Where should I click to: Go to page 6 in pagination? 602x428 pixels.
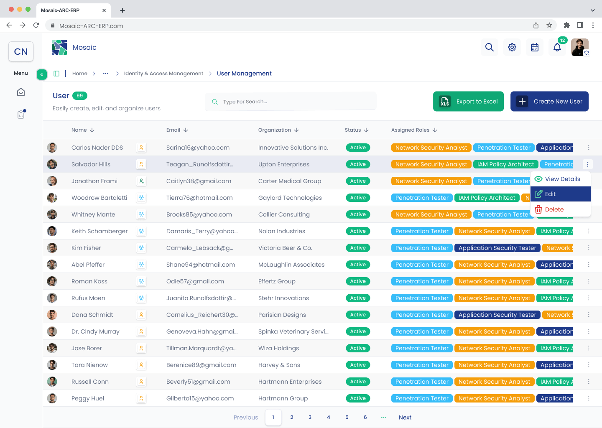click(365, 417)
